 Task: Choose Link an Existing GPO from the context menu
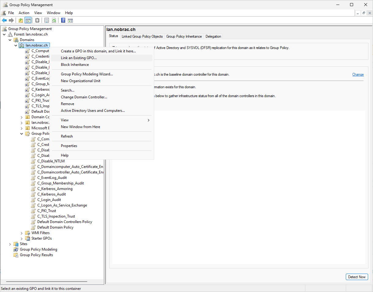102,58
